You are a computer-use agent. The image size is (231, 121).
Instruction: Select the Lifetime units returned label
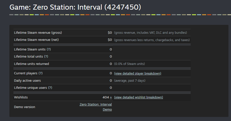click(31, 64)
